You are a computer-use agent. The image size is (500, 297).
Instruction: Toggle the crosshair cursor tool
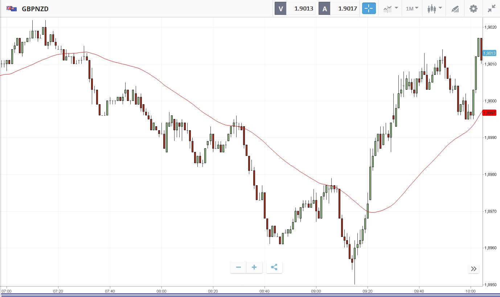coord(369,9)
